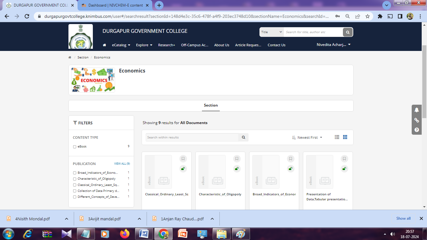
Task: Bookmark the Classical_Ordinary_Least_Sq eBook
Action: (183, 159)
